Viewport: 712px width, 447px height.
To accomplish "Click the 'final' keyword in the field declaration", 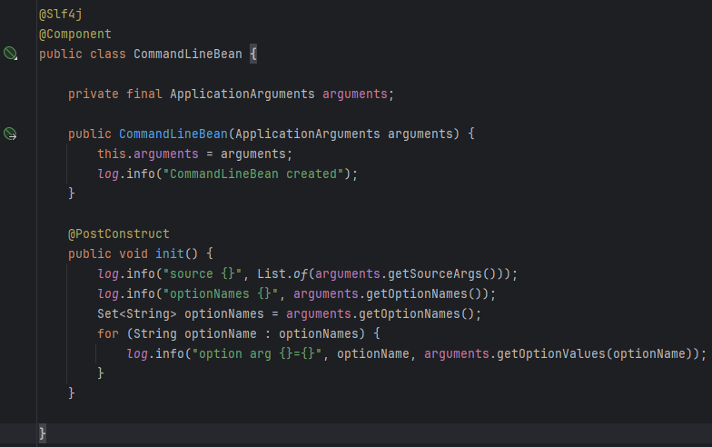I will pos(143,94).
